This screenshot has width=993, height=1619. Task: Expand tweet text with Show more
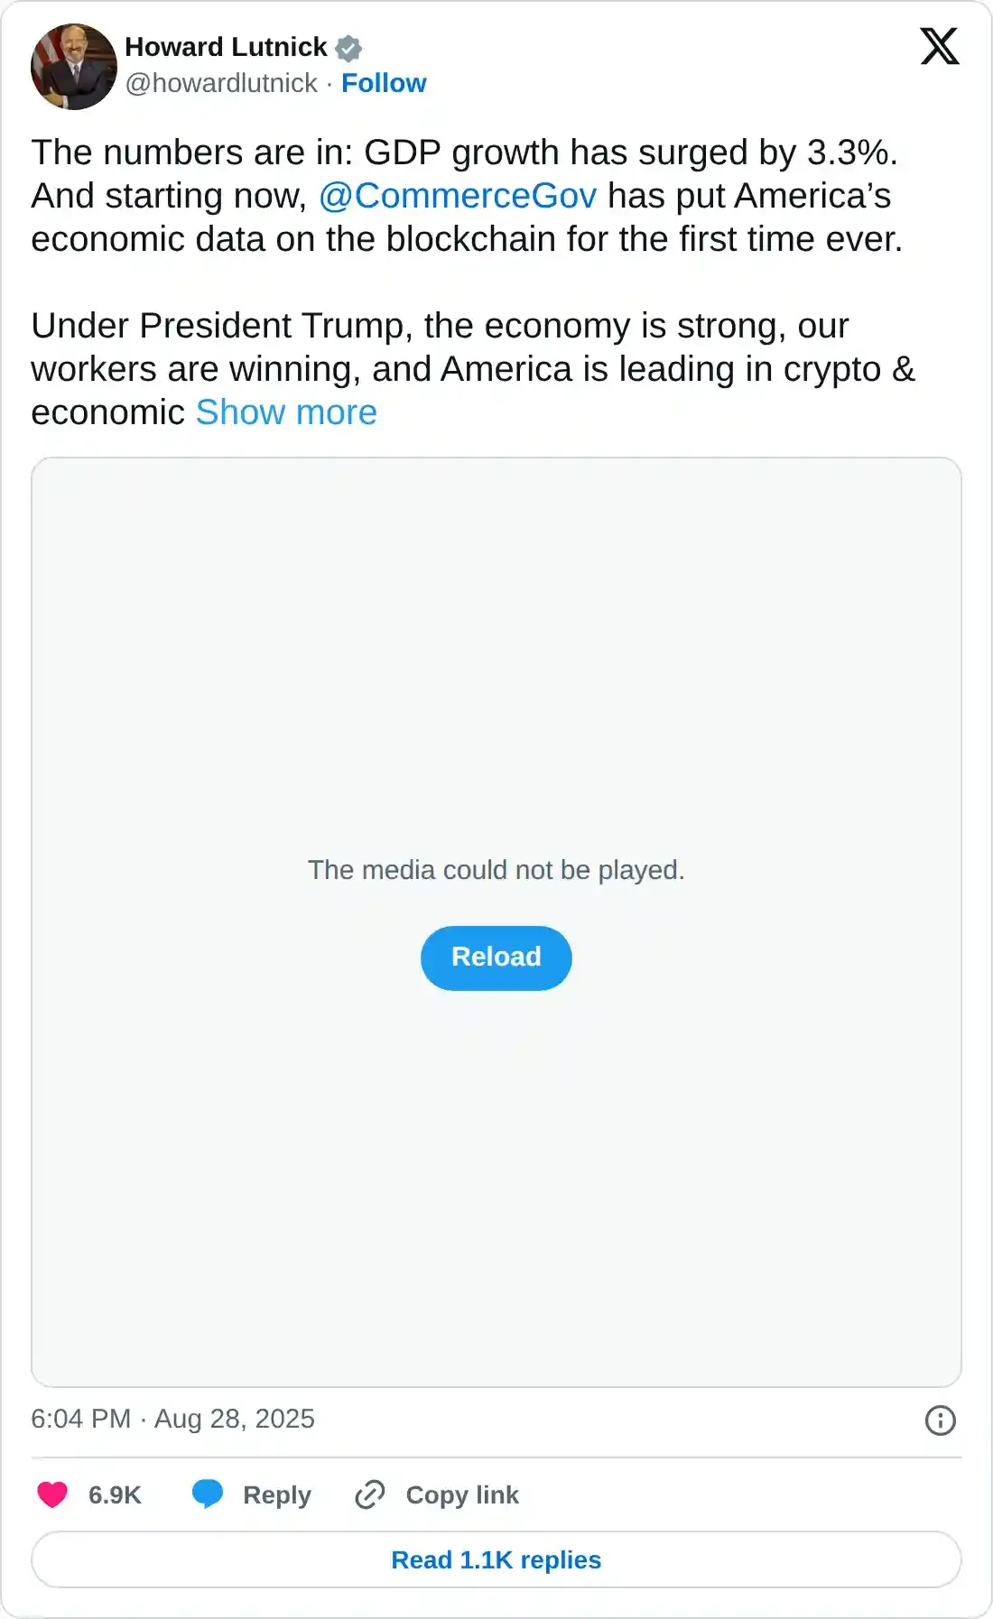click(286, 412)
